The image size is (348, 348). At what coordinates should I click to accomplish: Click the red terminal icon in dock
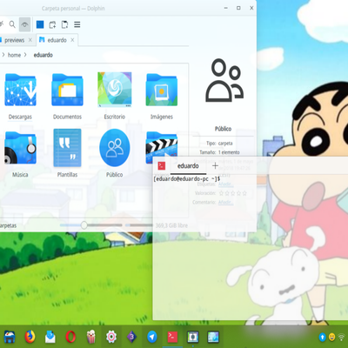tap(172, 337)
